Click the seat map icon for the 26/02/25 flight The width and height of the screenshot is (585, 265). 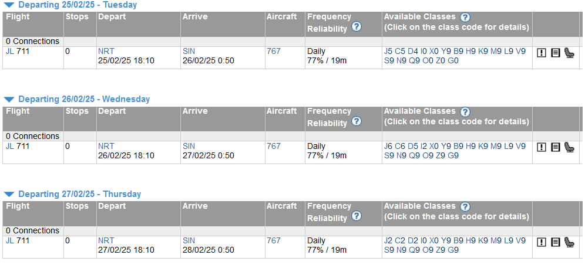click(569, 147)
